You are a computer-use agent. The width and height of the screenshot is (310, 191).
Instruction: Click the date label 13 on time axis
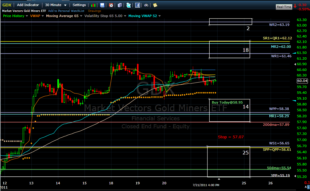31,183
